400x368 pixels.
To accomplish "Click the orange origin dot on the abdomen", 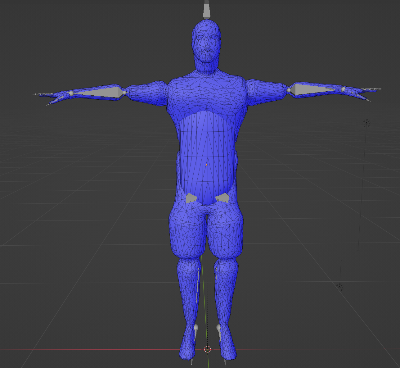I will 206,165.
